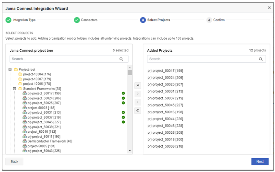Click folder icon of project-10007 [179]
The image size is (275, 172).
20,79
